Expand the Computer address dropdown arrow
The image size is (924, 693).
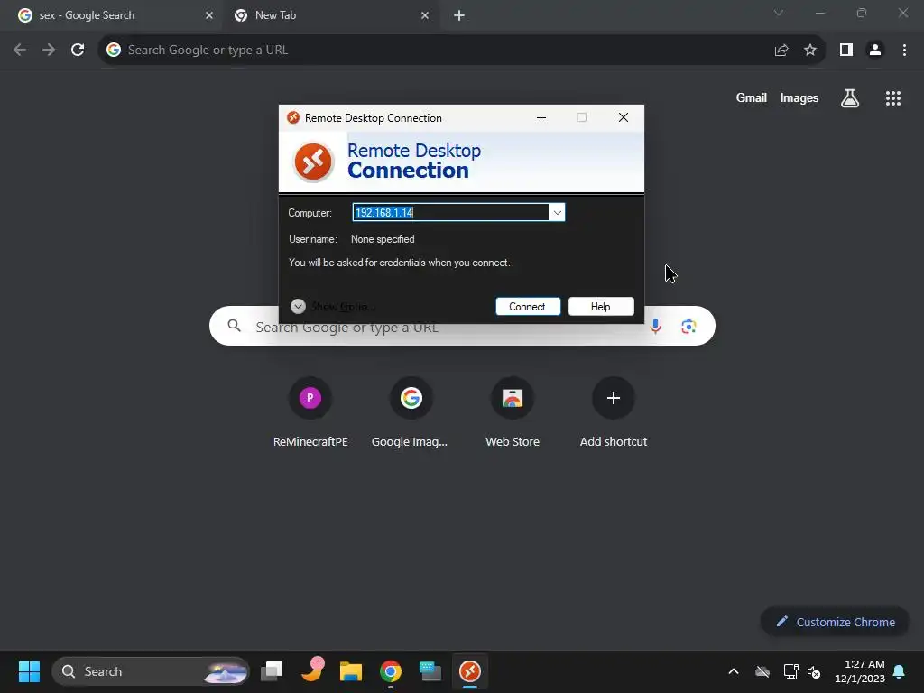(x=557, y=212)
